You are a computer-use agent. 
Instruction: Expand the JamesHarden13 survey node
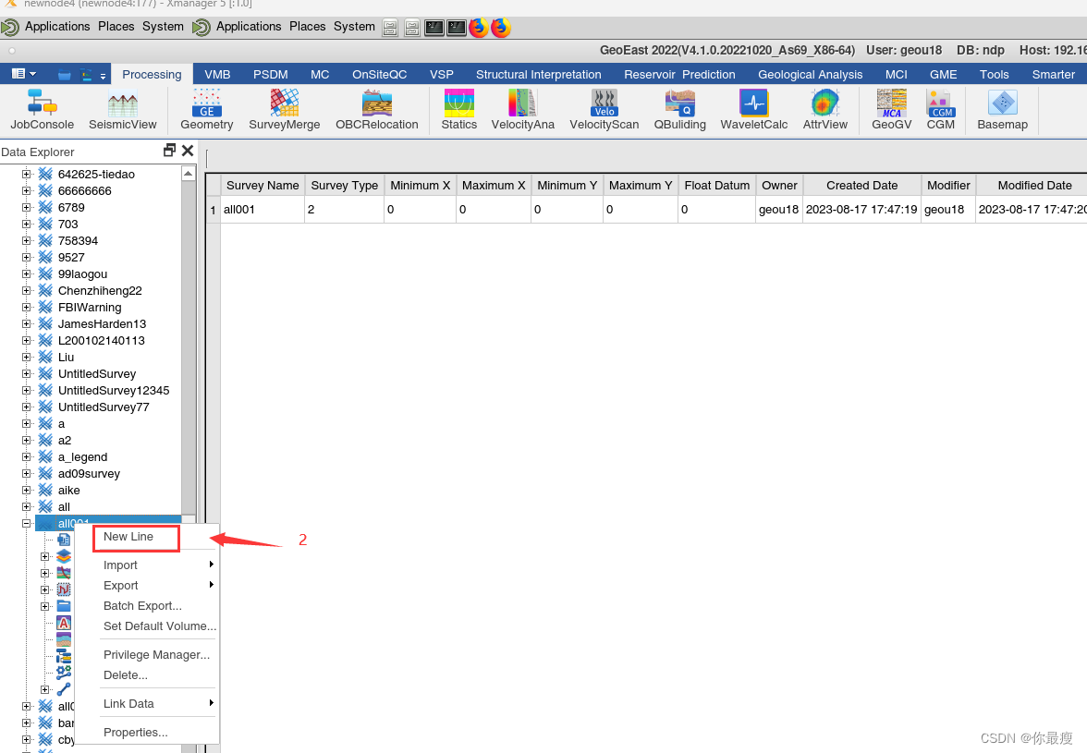pyautogui.click(x=26, y=323)
